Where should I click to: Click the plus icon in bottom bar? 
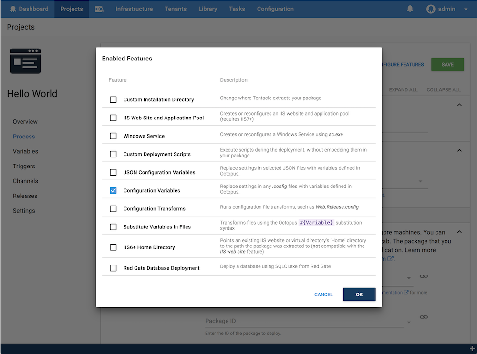472,349
